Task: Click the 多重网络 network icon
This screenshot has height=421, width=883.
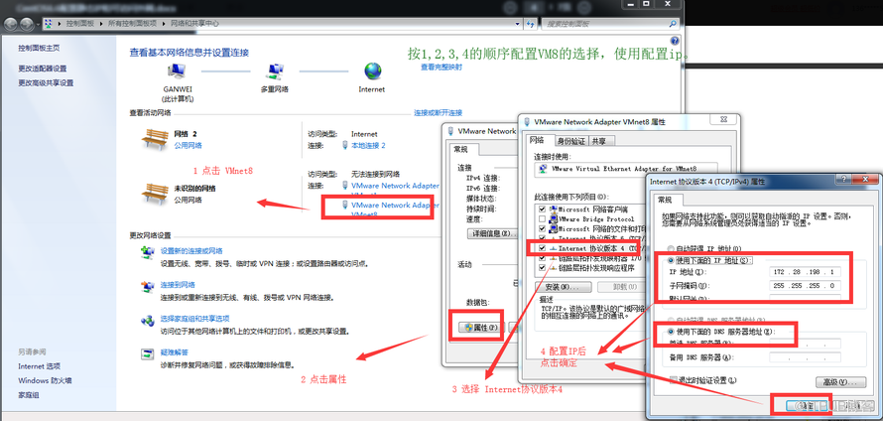Action: (274, 71)
